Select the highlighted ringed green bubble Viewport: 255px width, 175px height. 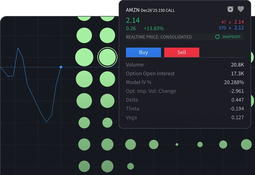tap(107, 57)
